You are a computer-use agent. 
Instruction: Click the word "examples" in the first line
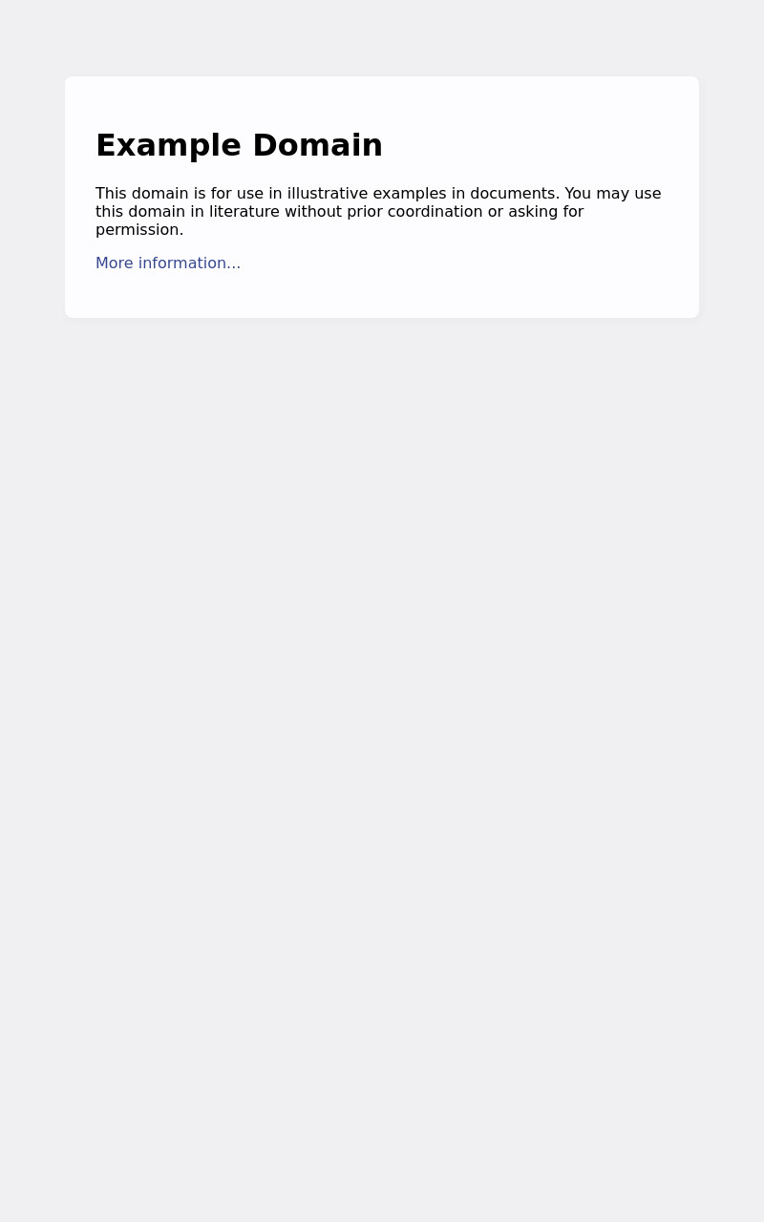click(x=410, y=194)
